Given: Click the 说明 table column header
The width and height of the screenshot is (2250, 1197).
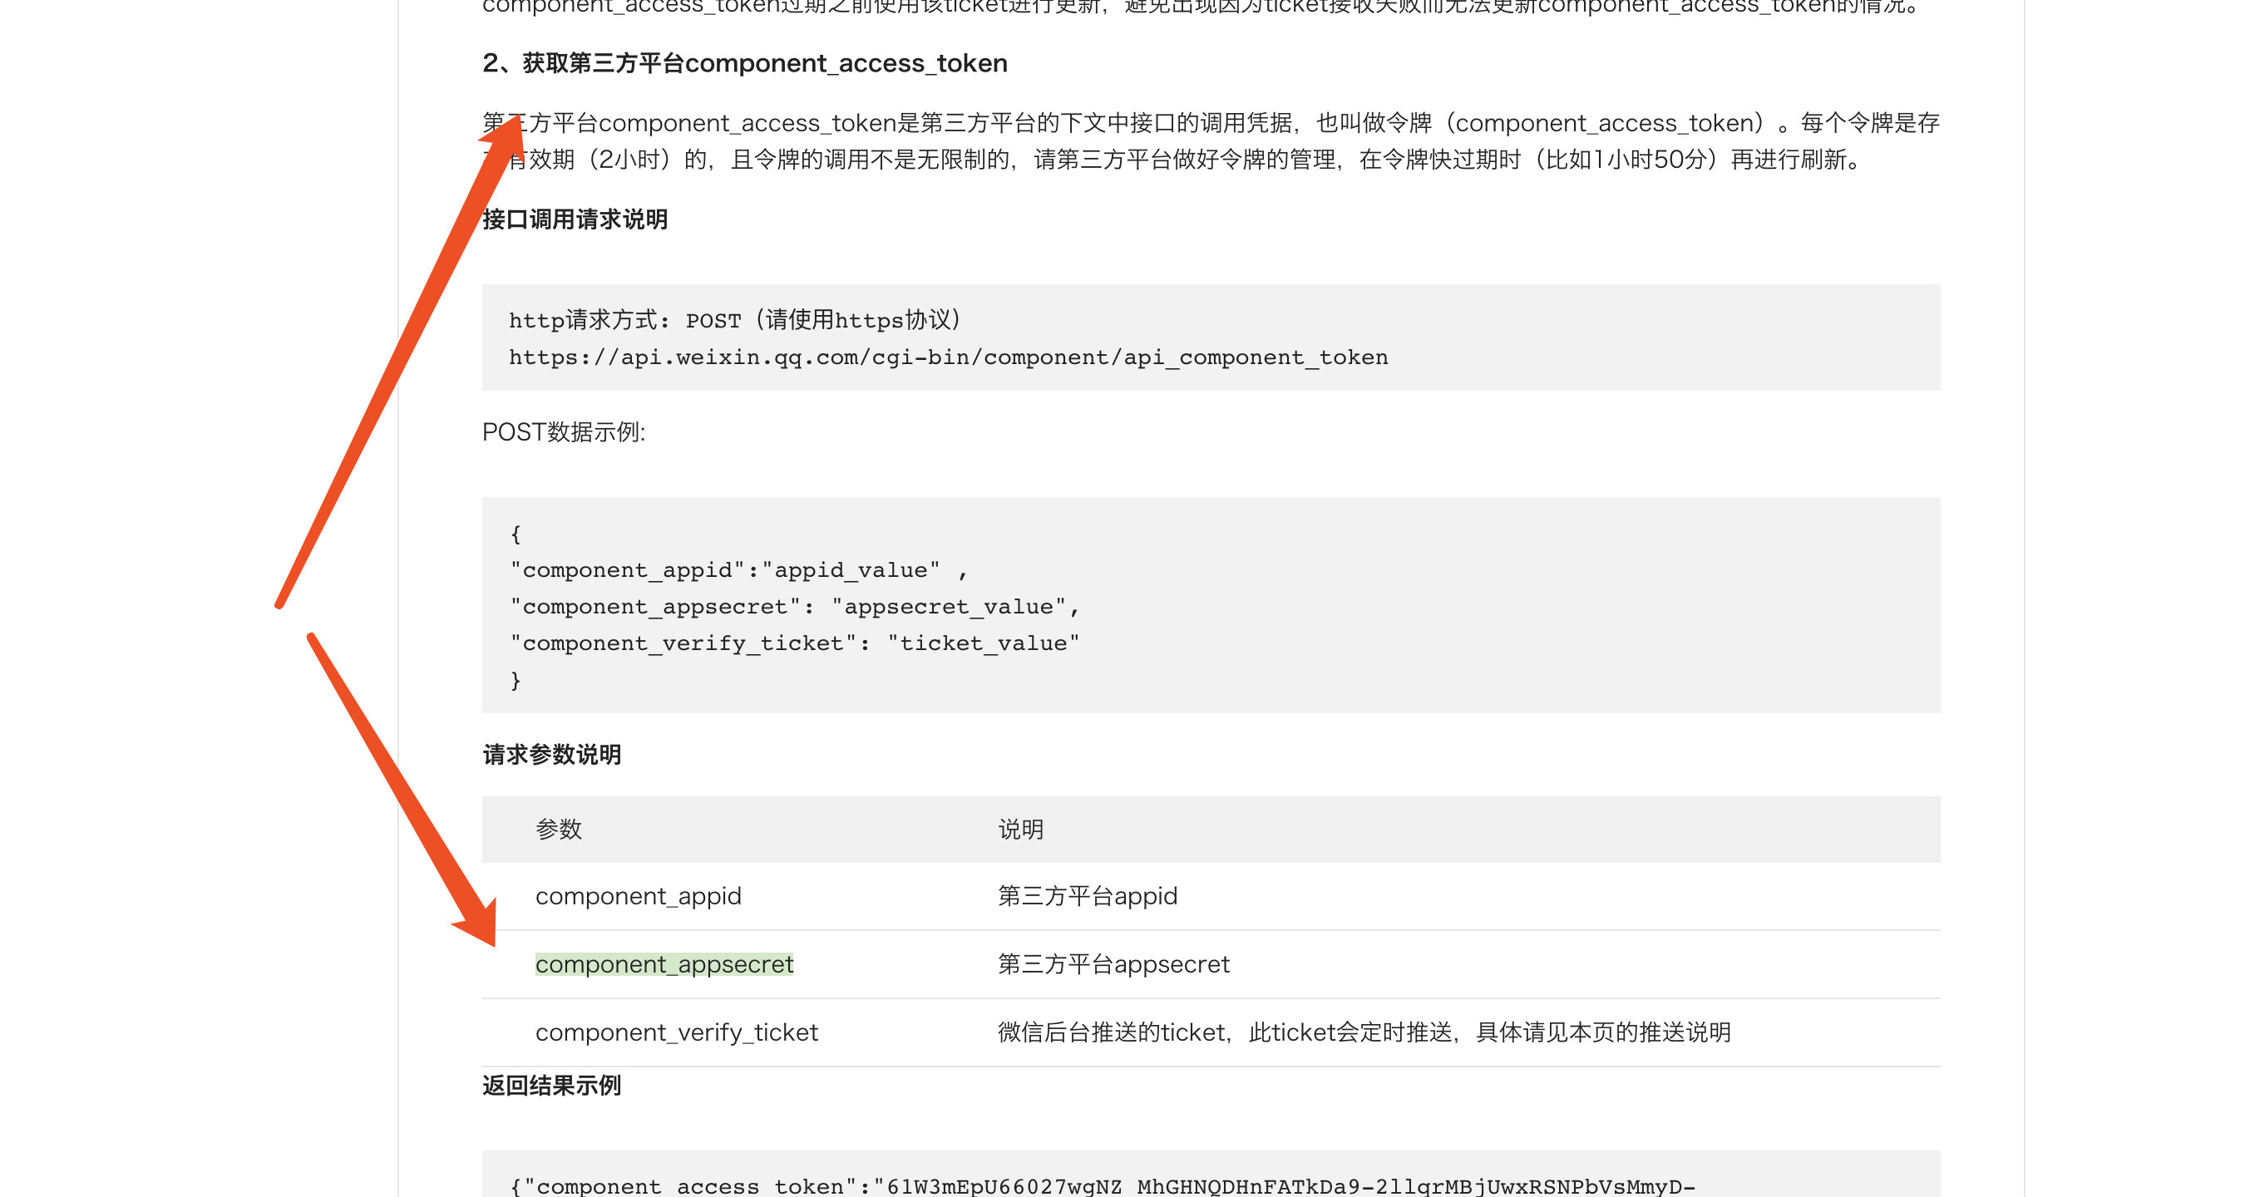Looking at the screenshot, I should [1020, 829].
